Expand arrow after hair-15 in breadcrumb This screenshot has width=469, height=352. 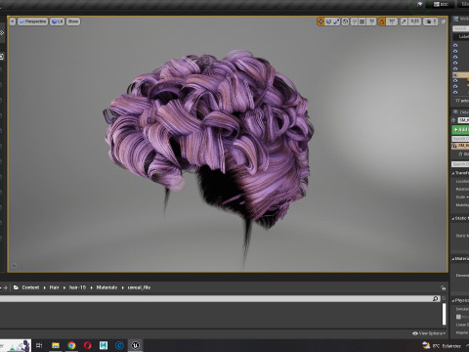[91, 287]
